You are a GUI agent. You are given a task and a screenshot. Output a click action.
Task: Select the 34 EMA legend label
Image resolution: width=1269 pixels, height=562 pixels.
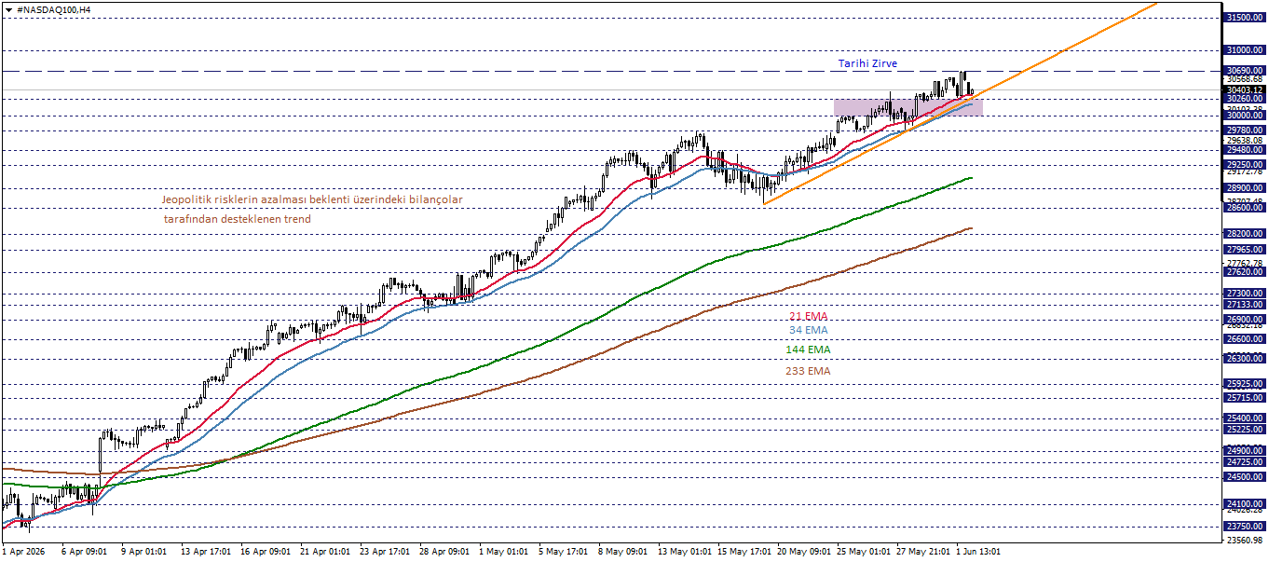click(x=808, y=330)
